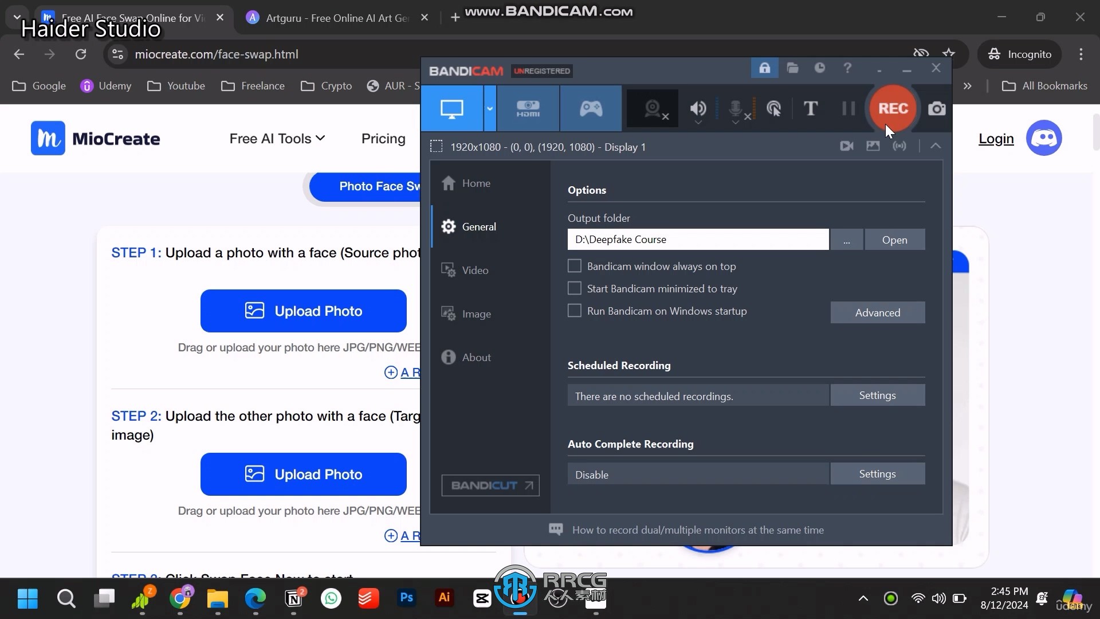Select game recording mode gamepad icon
The image size is (1100, 619).
pyautogui.click(x=591, y=108)
